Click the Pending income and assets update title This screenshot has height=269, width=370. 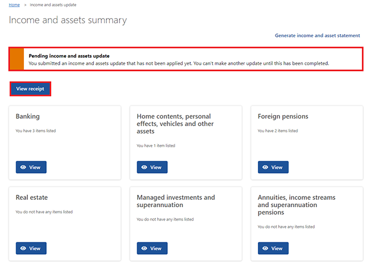(x=69, y=56)
